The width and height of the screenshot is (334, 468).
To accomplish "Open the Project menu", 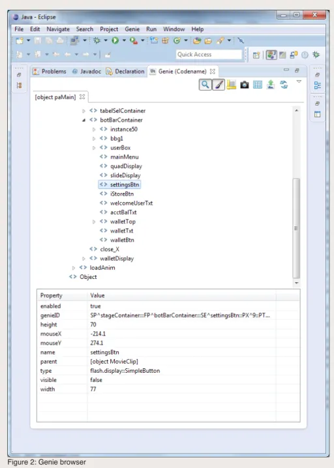I will (109, 29).
